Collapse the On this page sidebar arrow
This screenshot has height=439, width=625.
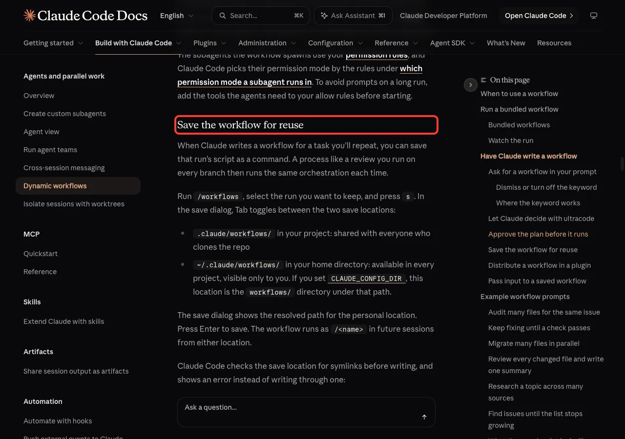pyautogui.click(x=470, y=85)
